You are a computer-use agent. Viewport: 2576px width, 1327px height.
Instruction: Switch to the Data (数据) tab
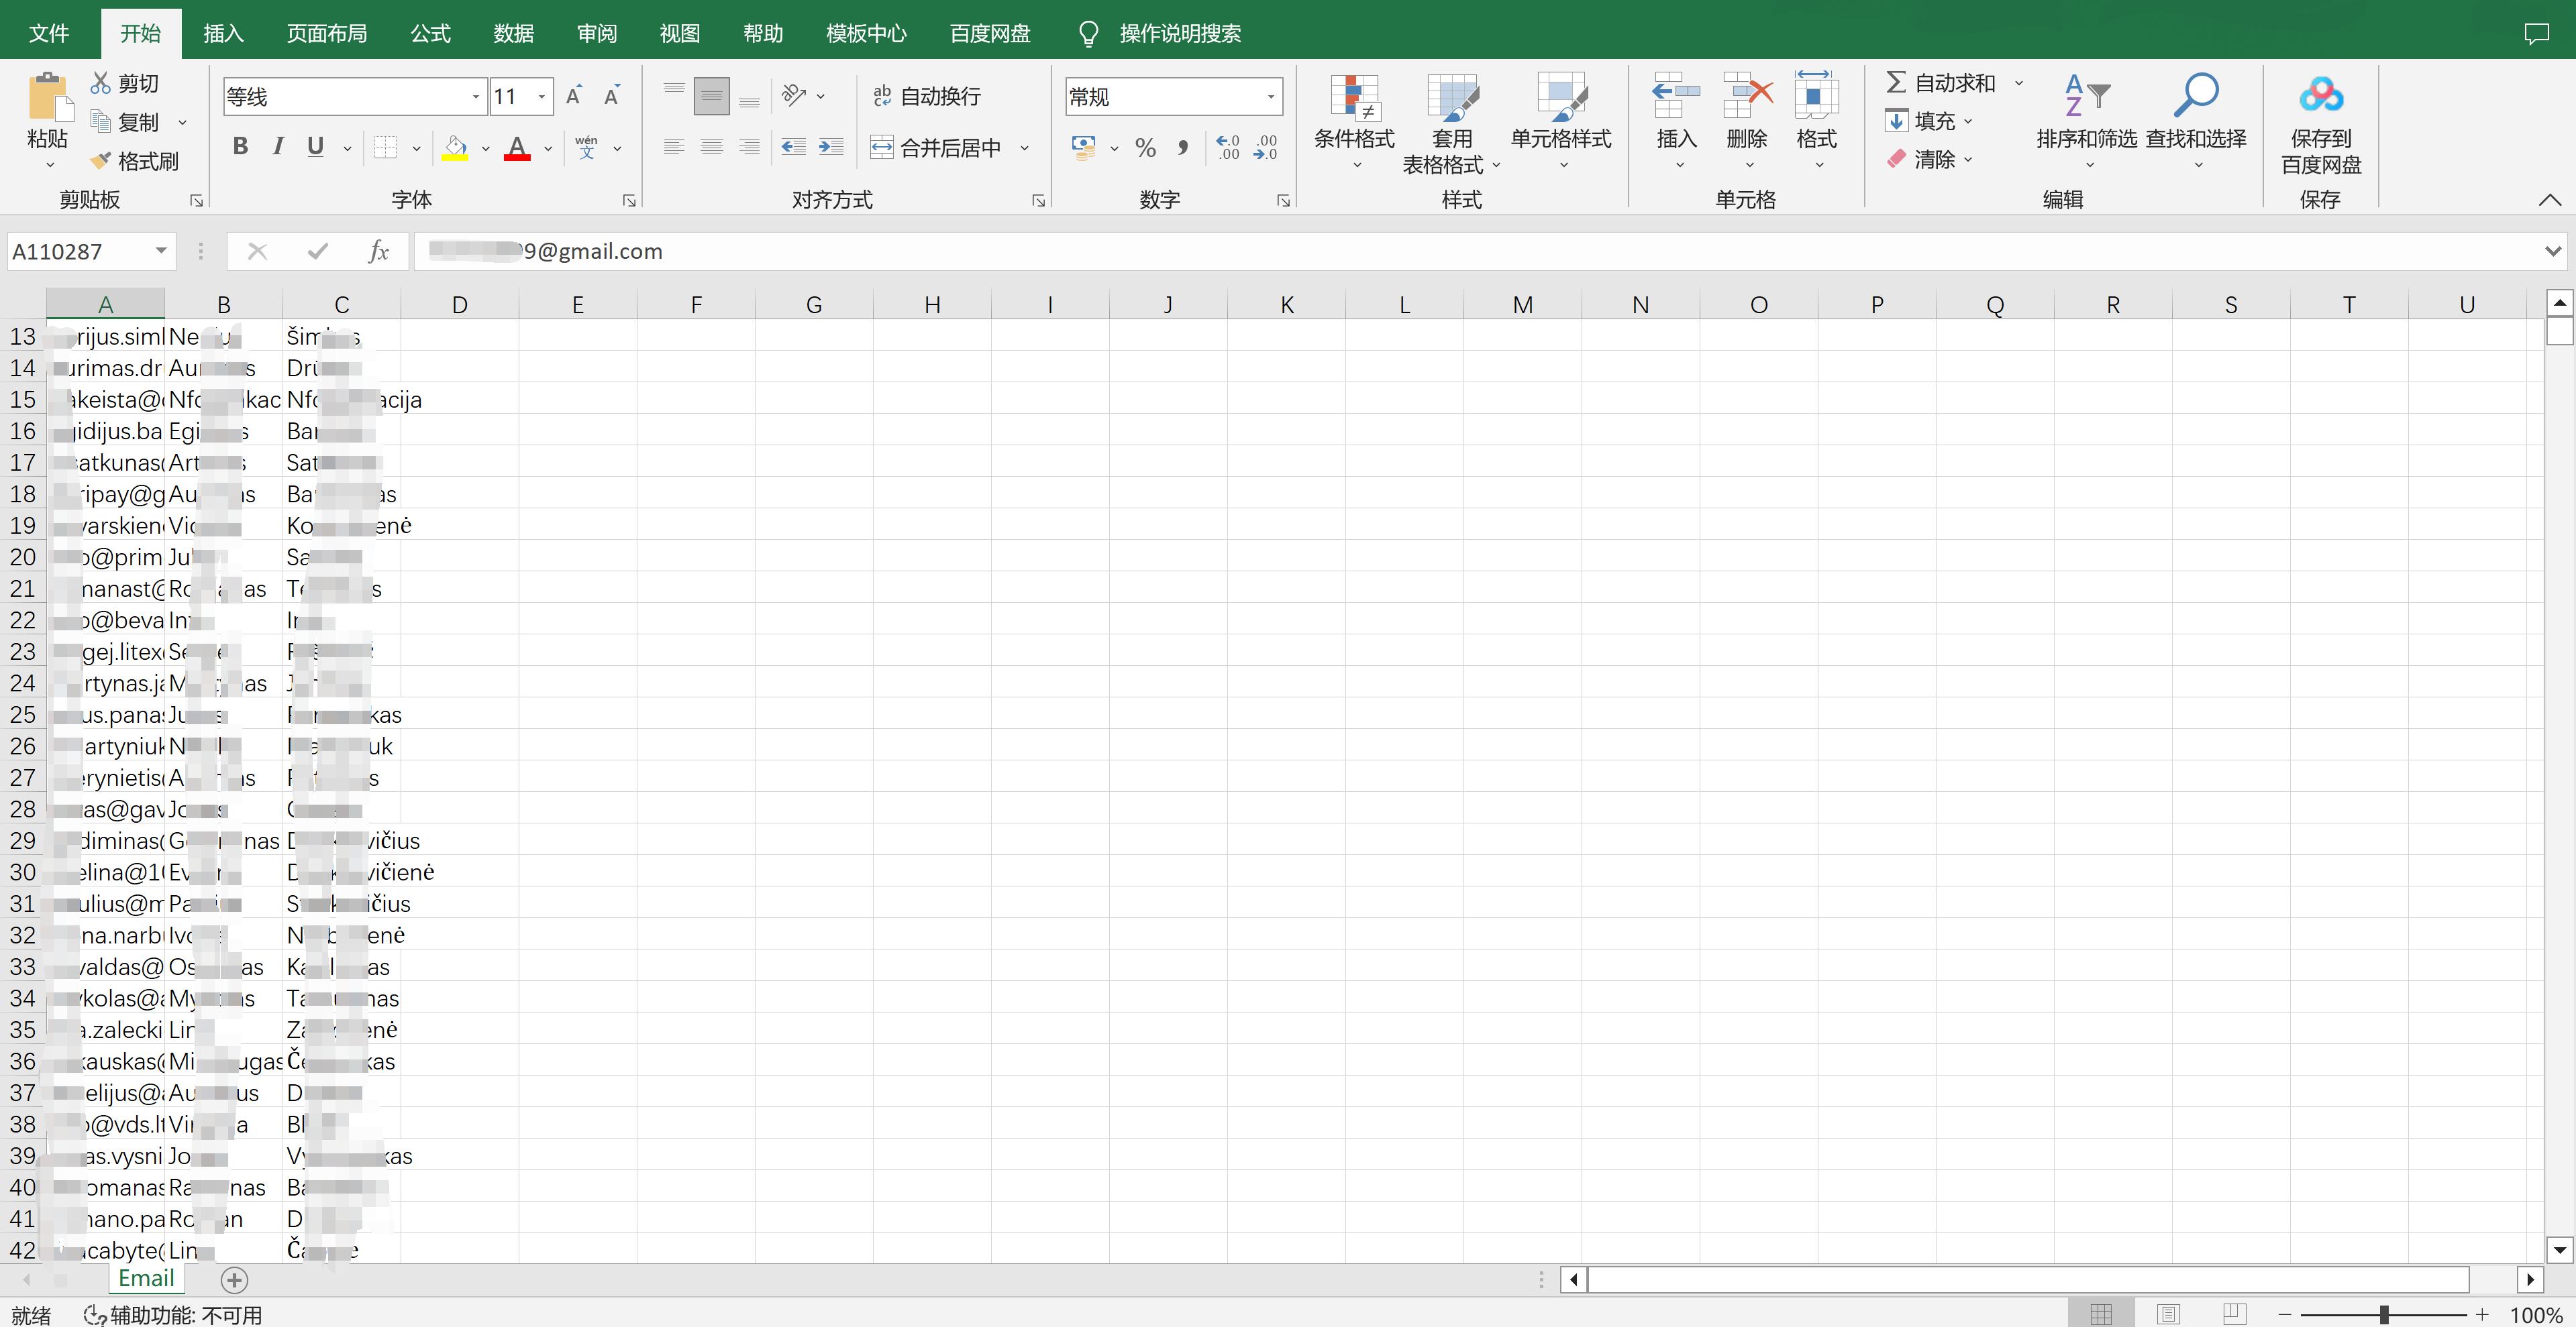(x=514, y=33)
